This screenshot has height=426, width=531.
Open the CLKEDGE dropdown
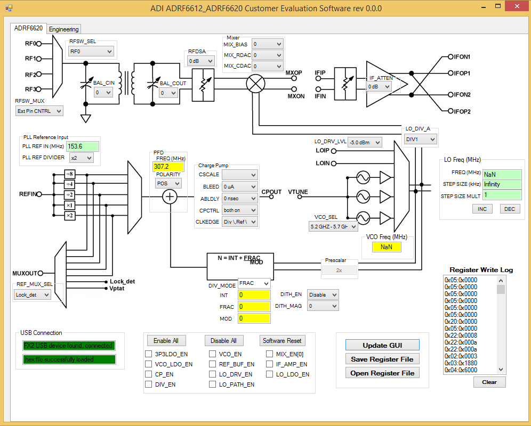[240, 222]
